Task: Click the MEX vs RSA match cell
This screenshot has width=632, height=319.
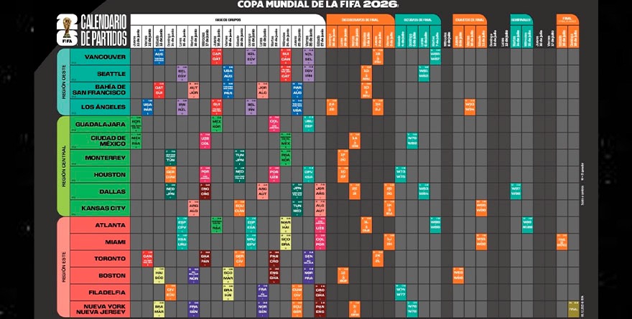Action: (136, 141)
